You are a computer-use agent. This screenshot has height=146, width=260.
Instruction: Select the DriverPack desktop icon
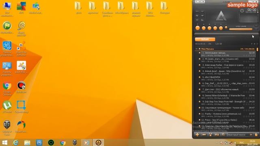point(21,127)
